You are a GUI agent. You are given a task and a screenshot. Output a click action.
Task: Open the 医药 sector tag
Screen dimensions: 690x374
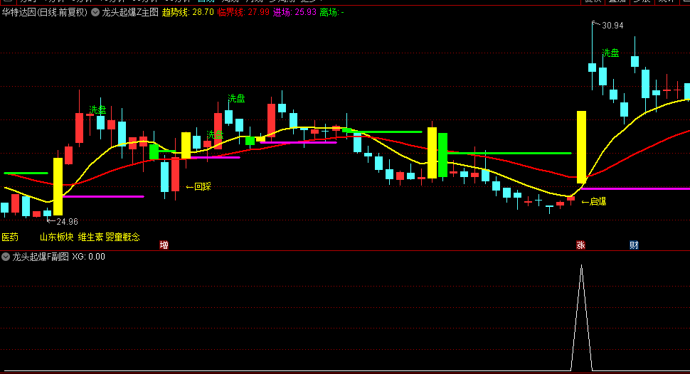[10, 237]
